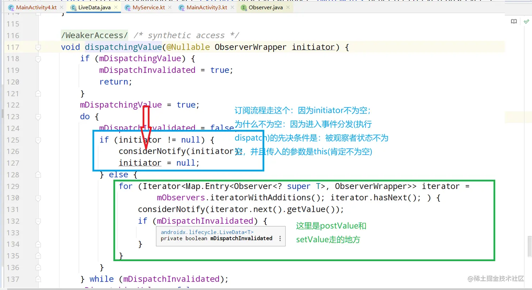This screenshot has height=290, width=532.
Task: Click the fold end marker at line 134
Action: pyautogui.click(x=38, y=244)
